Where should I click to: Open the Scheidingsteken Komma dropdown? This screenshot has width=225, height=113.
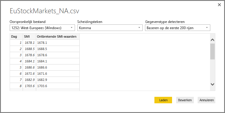[110, 28]
